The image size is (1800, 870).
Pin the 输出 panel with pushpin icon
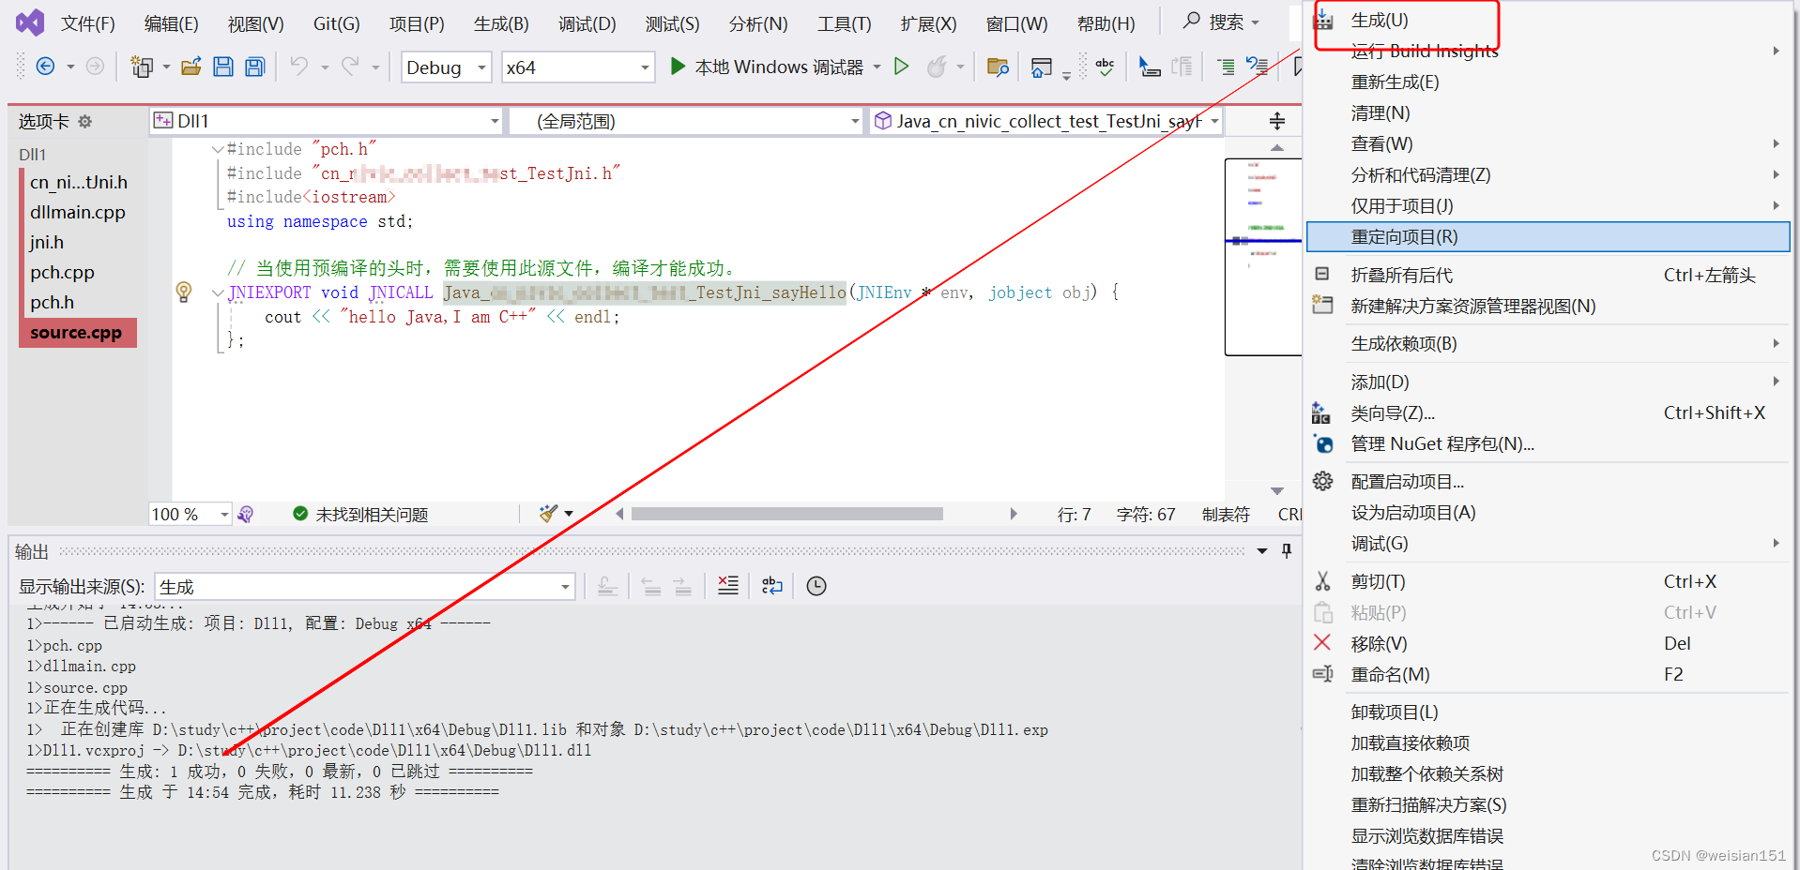1287,551
